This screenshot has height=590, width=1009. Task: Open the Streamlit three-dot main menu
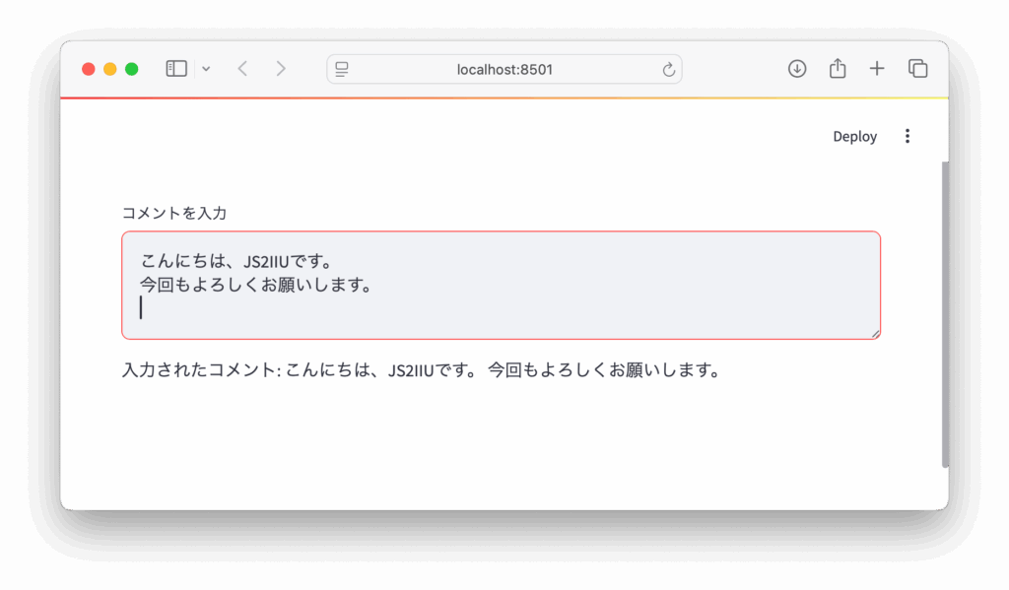(x=908, y=137)
